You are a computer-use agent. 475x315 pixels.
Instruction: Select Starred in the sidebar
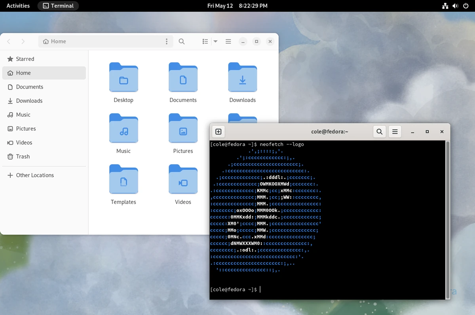25,59
